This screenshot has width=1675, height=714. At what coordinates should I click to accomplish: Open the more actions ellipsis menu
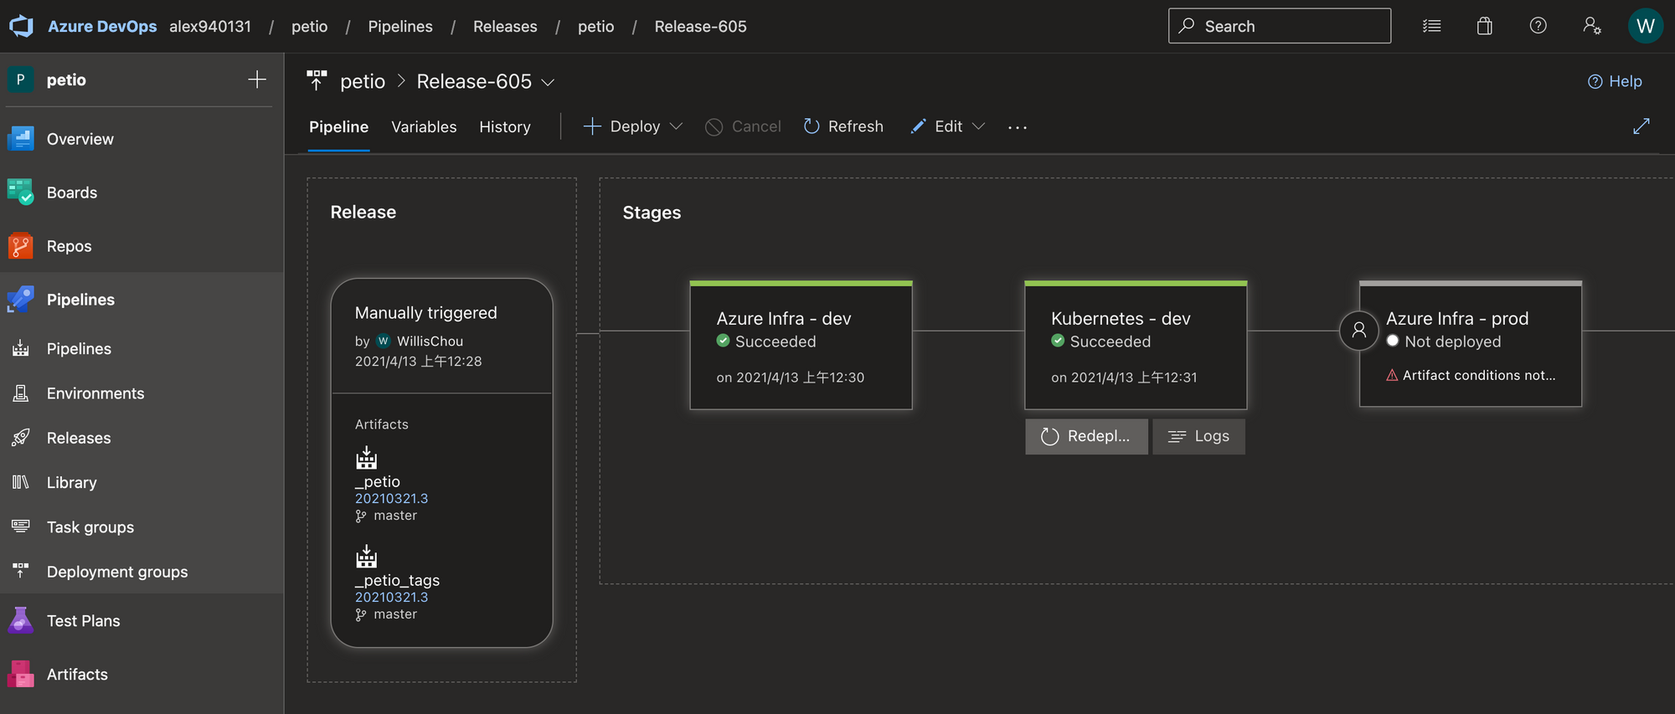click(x=1017, y=127)
